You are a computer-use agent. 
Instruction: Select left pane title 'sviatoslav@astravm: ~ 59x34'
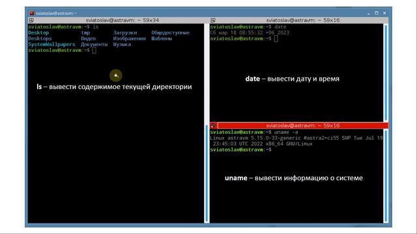122,20
